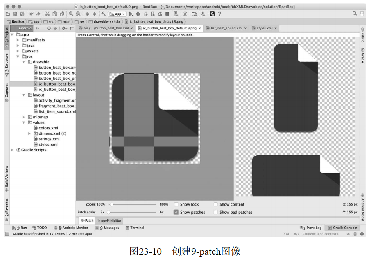Image resolution: width=371 pixels, height=260 pixels.
Task: Click the search magnifier at top right
Action: pyautogui.click(x=355, y=14)
